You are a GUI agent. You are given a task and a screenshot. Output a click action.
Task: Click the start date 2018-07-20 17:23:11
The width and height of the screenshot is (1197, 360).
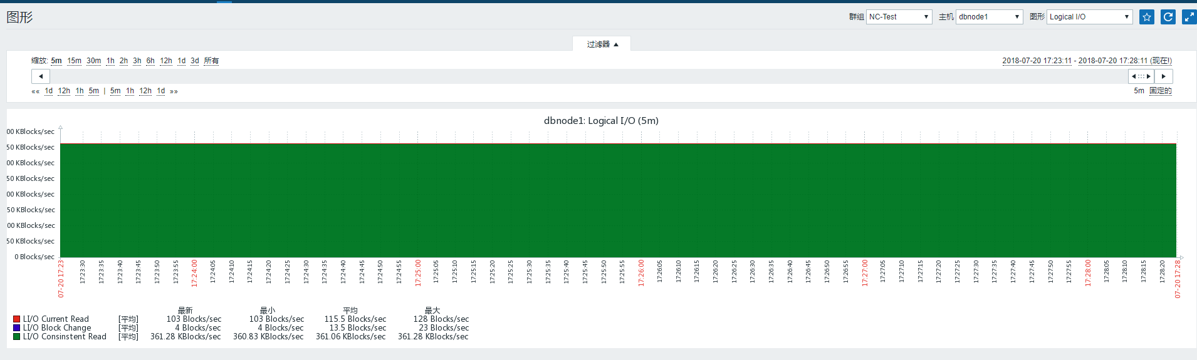[1037, 61]
